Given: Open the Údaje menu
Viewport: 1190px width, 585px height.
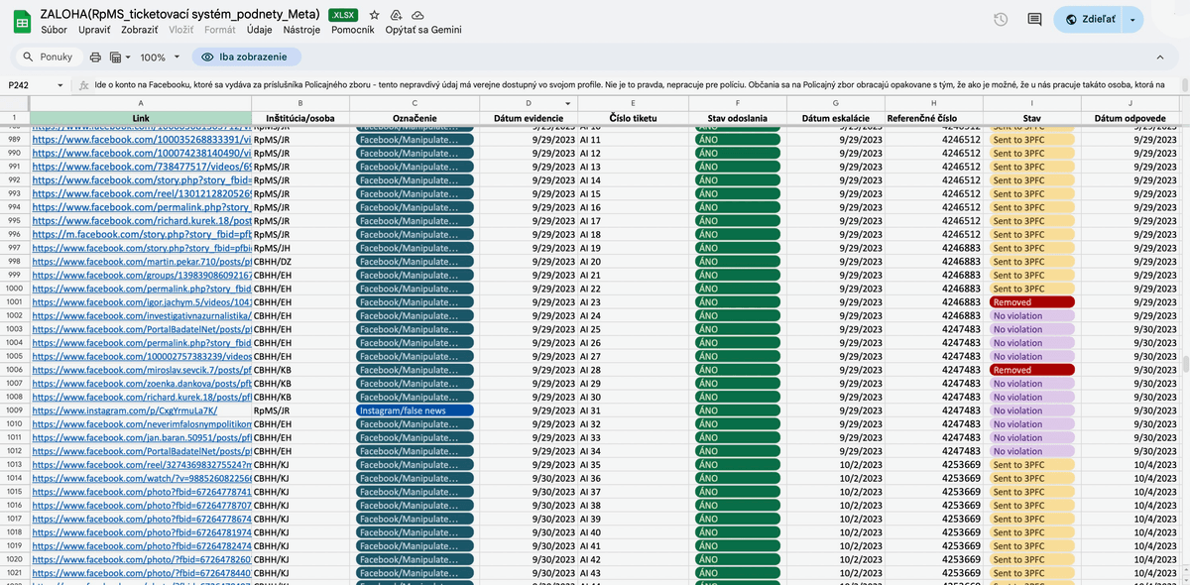Looking at the screenshot, I should point(259,30).
